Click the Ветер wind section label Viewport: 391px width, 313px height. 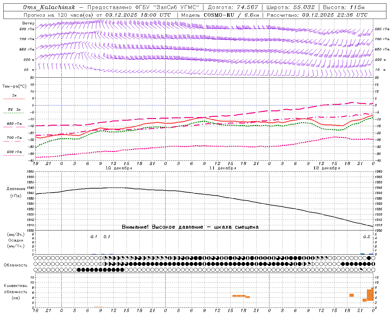[x=28, y=23]
